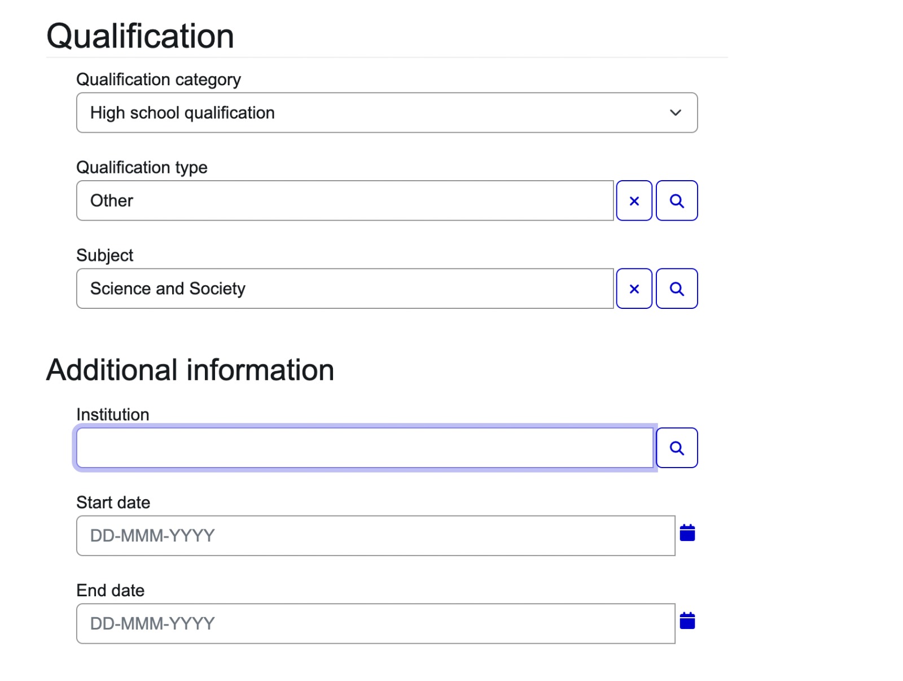
Task: Clear the Subject field value
Action: tap(634, 289)
